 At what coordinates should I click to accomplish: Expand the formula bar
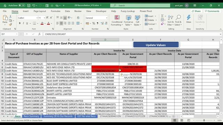[221, 34]
